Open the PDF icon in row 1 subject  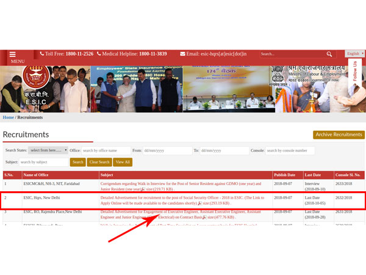point(143,189)
